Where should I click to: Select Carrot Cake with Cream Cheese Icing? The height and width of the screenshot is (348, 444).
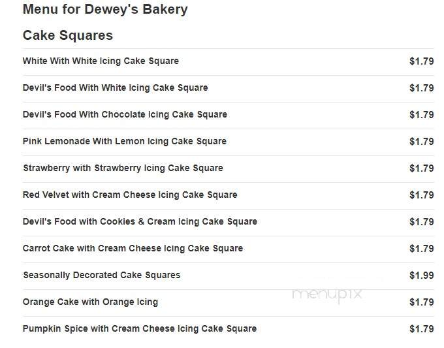pos(133,248)
